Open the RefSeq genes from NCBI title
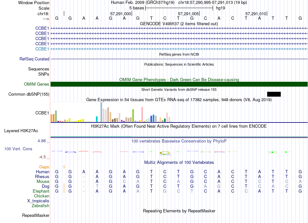Screen dimensions: 308x223 click(179, 54)
